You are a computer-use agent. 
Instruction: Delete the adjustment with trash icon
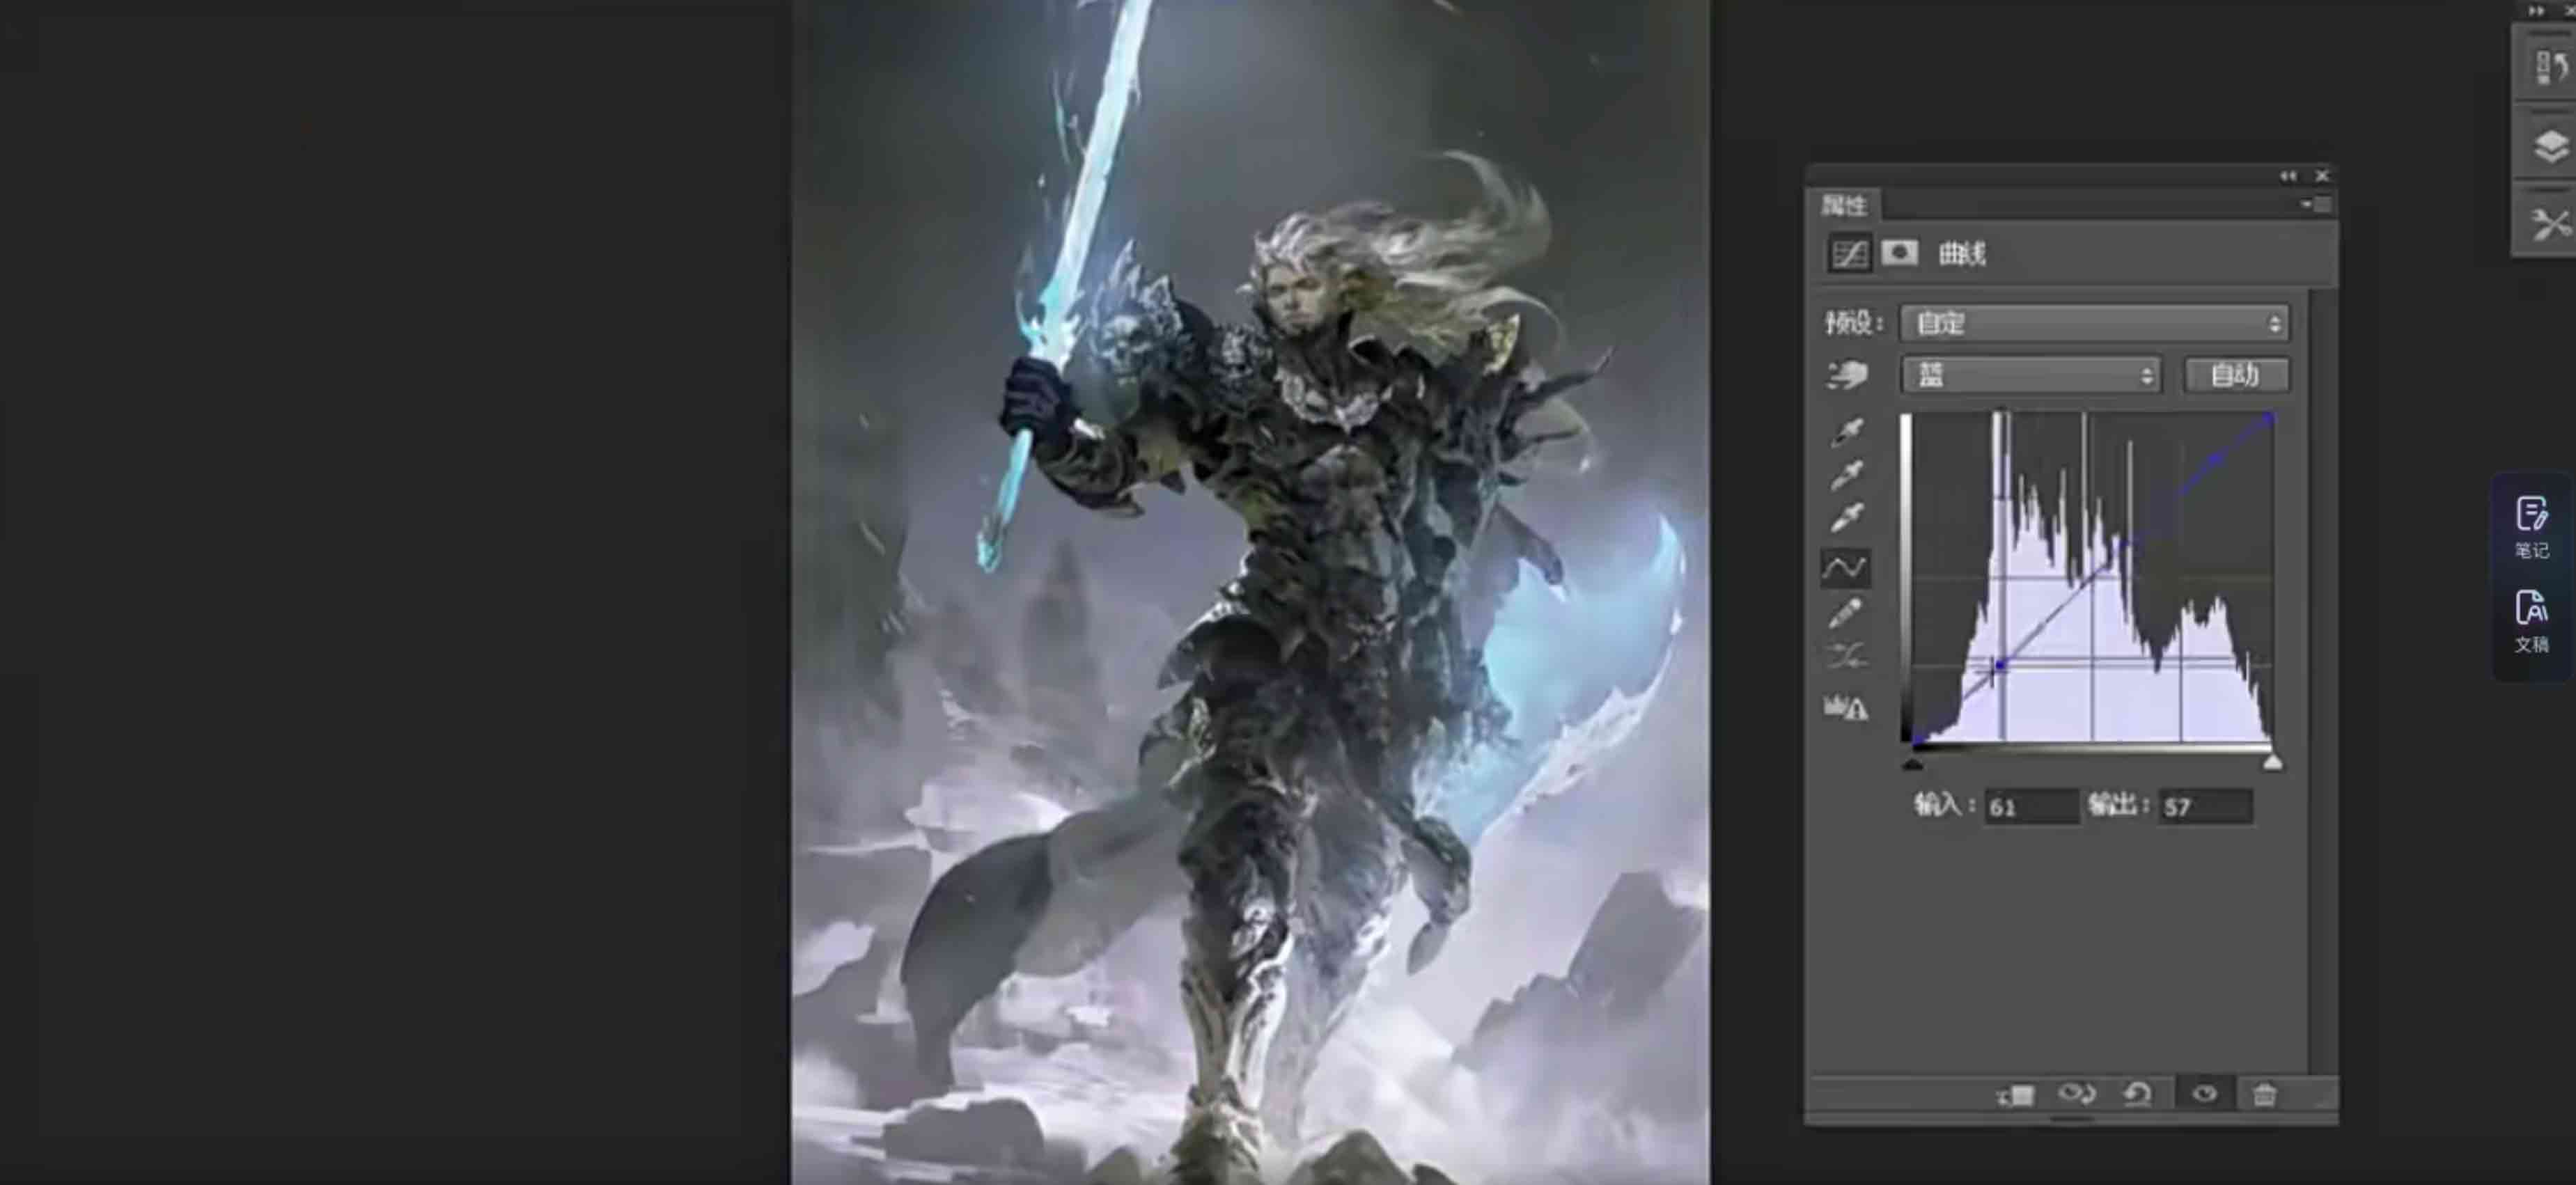click(2265, 1094)
